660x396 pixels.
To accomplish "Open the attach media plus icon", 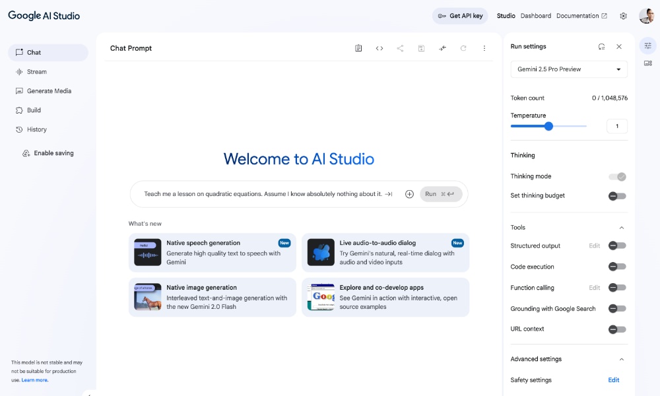I will (409, 193).
